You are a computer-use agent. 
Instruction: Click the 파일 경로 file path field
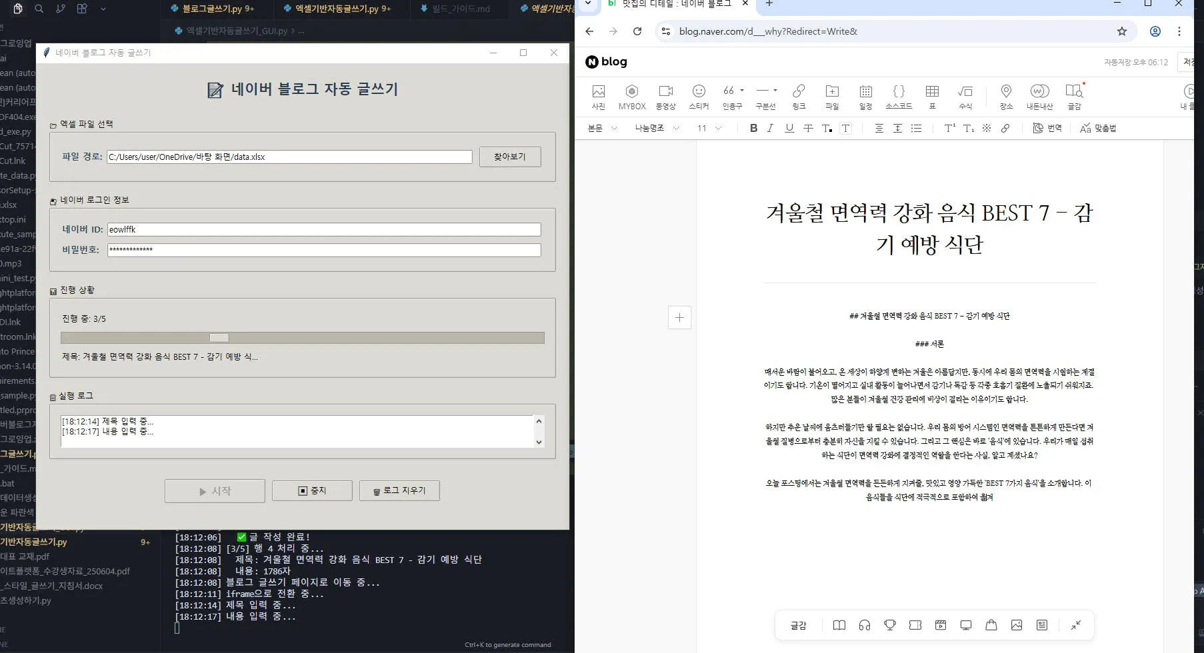pos(289,157)
